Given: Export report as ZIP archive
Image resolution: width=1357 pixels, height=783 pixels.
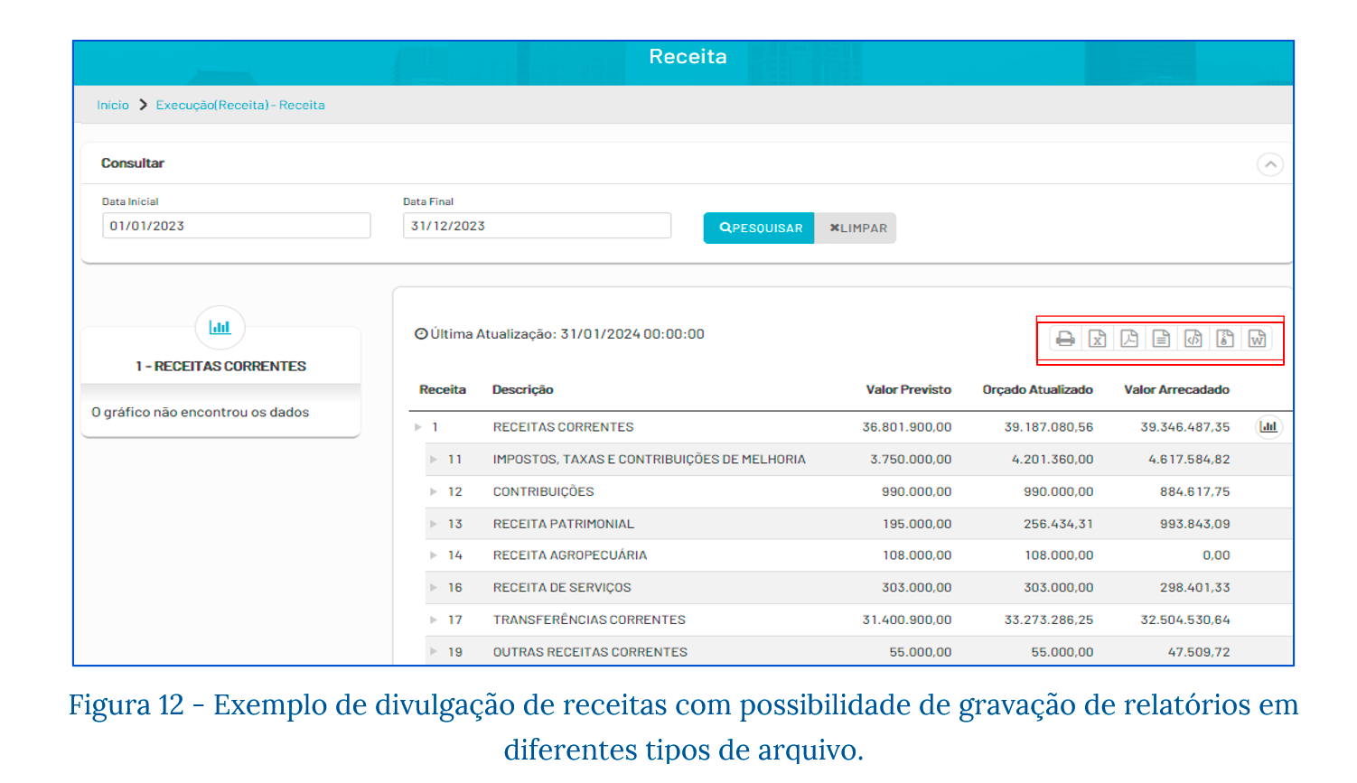Looking at the screenshot, I should coord(1225,339).
